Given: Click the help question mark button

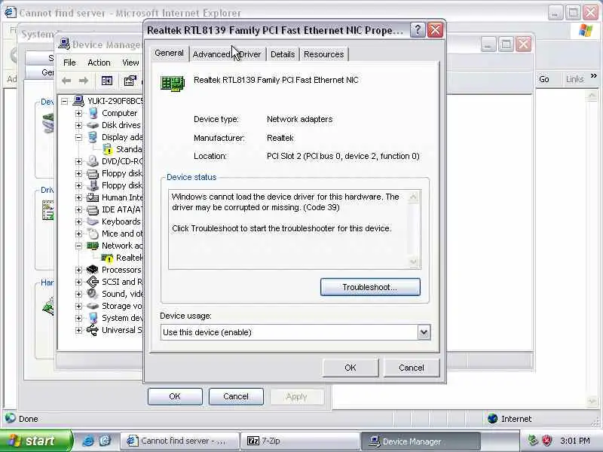Looking at the screenshot, I should tap(418, 29).
